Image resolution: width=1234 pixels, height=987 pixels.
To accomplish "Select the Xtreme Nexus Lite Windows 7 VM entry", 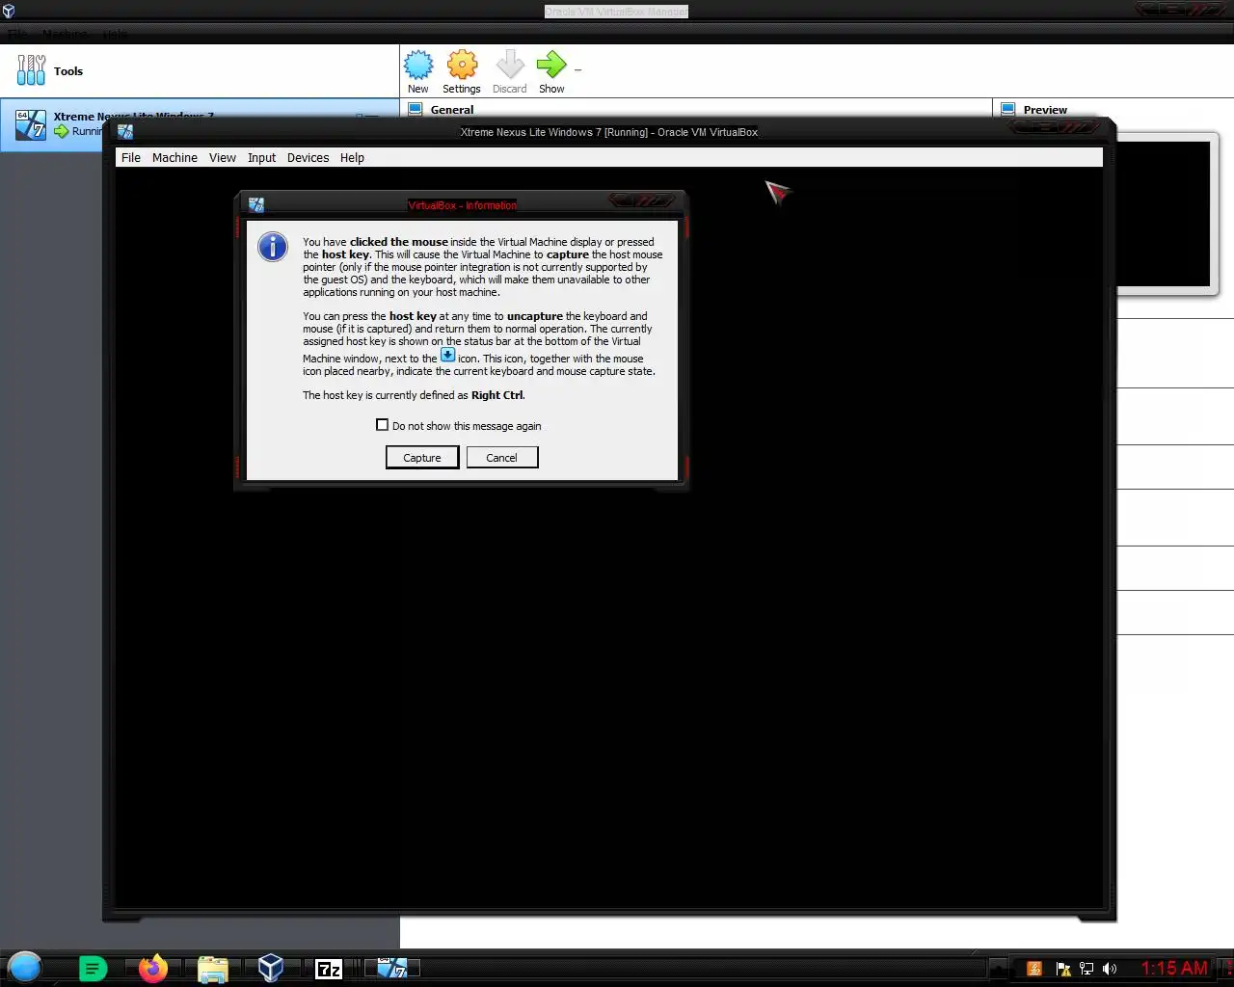I will coord(200,123).
